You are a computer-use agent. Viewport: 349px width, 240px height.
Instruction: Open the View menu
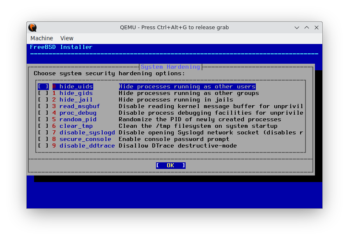[x=67, y=38]
